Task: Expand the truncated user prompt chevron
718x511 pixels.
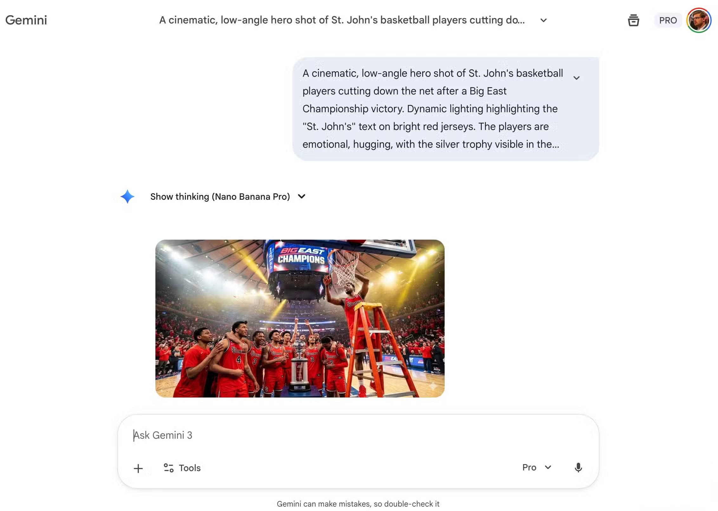Action: 577,78
